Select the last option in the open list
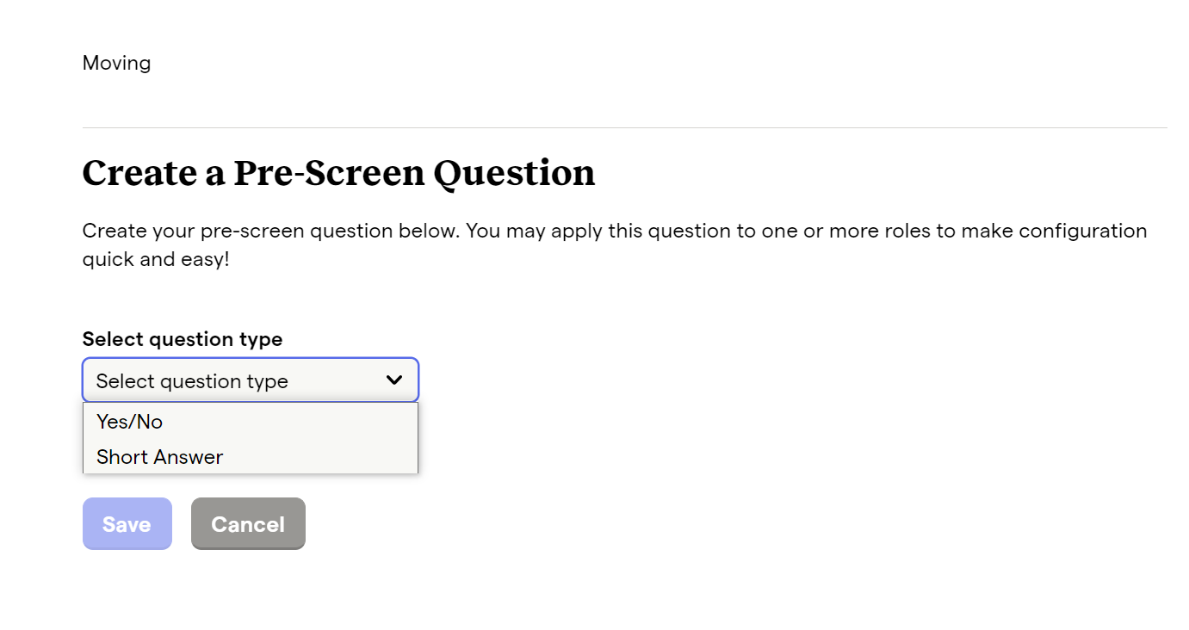This screenshot has width=1189, height=630. [251, 457]
